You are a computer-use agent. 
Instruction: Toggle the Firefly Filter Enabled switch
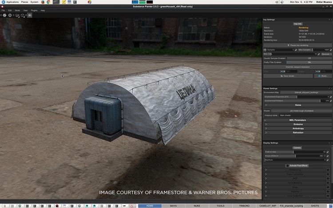coord(309,62)
